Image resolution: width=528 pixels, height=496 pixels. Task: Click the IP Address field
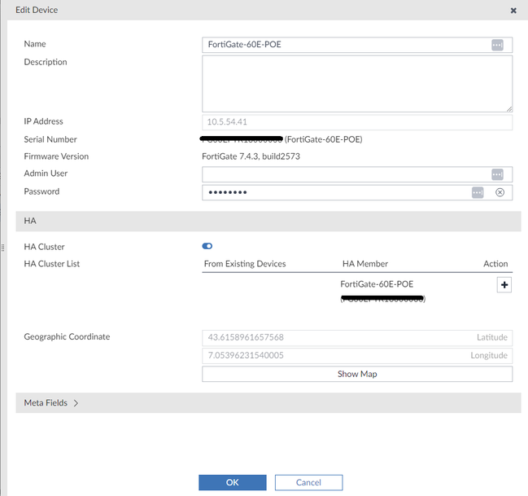[357, 122]
